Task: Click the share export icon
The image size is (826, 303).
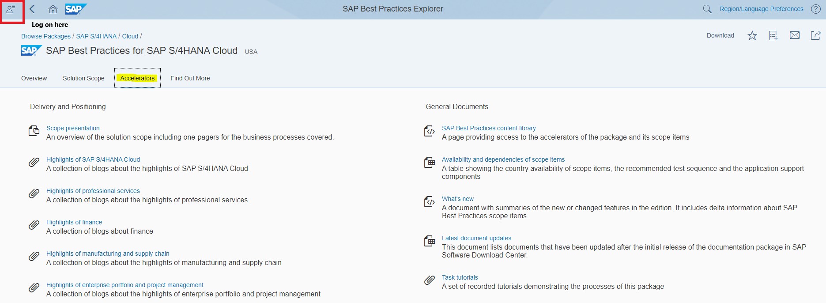Action: (815, 35)
